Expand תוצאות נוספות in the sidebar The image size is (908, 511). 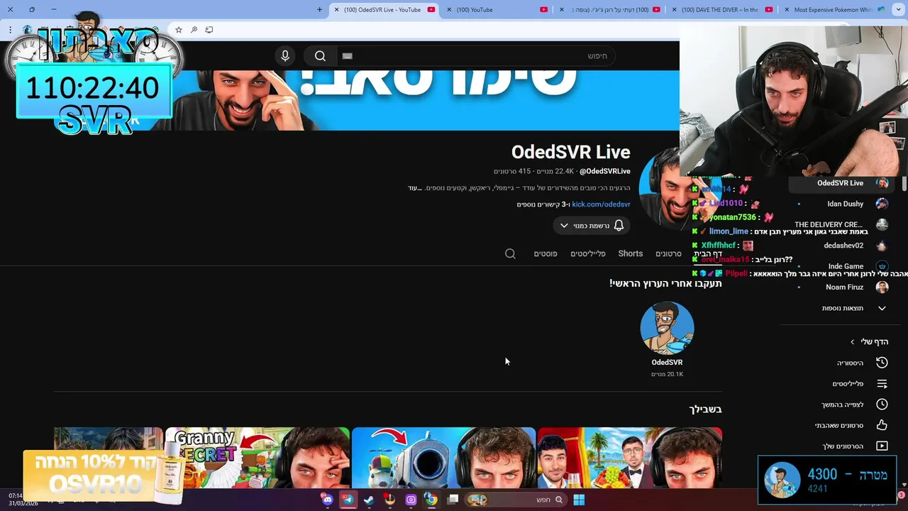click(841, 308)
